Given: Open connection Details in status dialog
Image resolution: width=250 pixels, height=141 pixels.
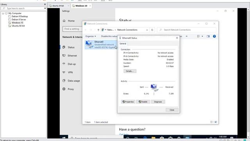Looking at the screenshot, I should [130, 71].
